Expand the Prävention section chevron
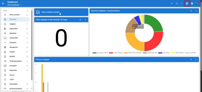This screenshot has width=202, height=92. 27,43
